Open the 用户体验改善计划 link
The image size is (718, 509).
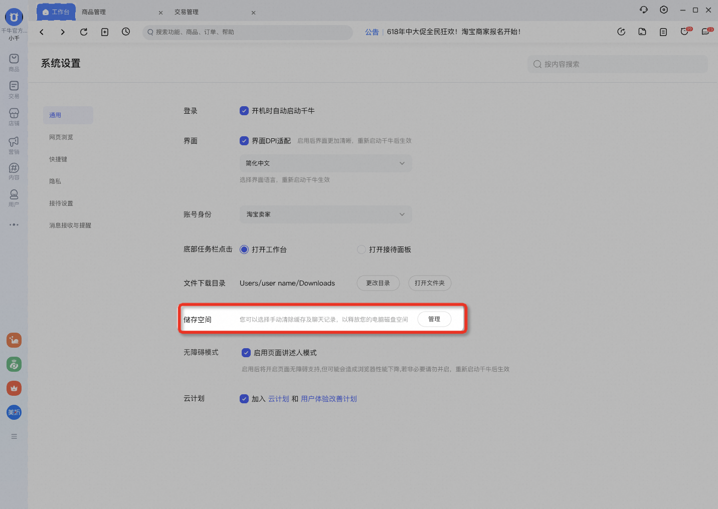pyautogui.click(x=329, y=399)
